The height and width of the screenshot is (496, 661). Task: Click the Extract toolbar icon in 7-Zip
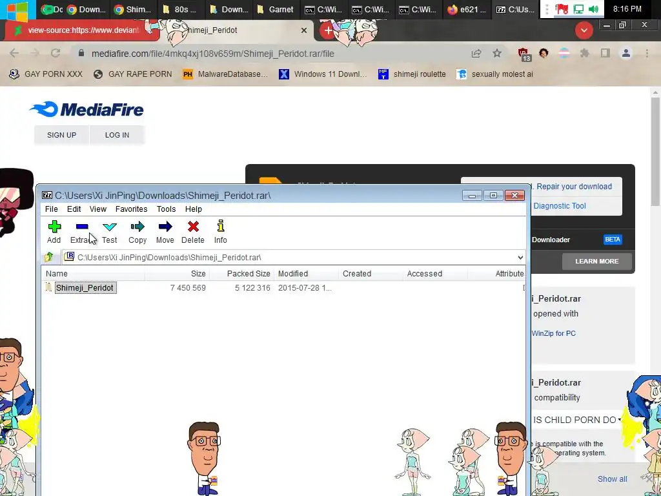pyautogui.click(x=82, y=227)
